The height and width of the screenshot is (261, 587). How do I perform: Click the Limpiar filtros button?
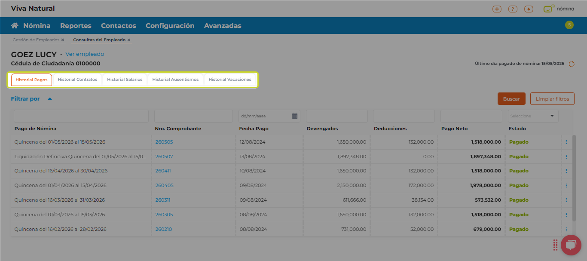552,99
